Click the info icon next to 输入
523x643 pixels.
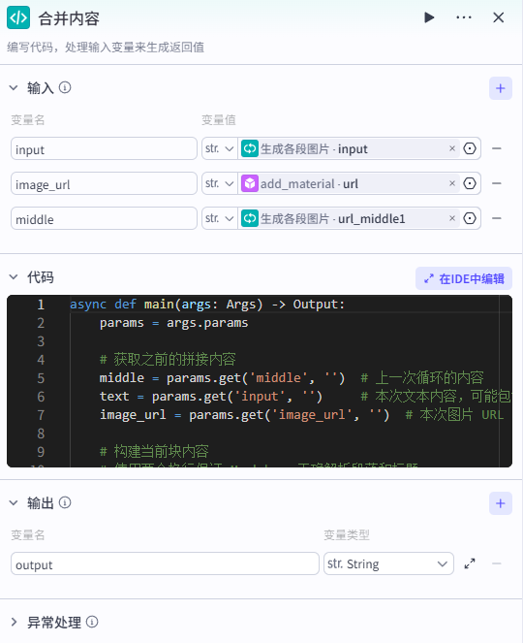click(65, 87)
